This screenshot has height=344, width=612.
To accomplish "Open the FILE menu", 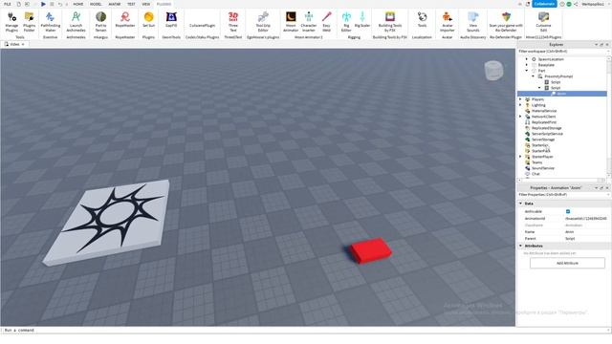I will (x=8, y=4).
